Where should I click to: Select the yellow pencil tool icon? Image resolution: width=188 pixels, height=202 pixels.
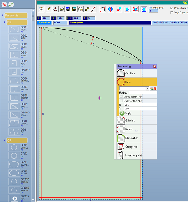[x=87, y=9]
